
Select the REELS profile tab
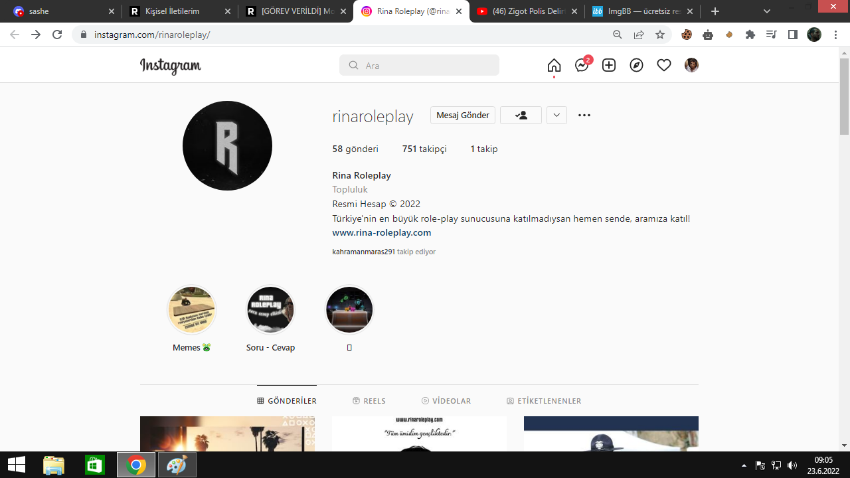click(x=369, y=401)
